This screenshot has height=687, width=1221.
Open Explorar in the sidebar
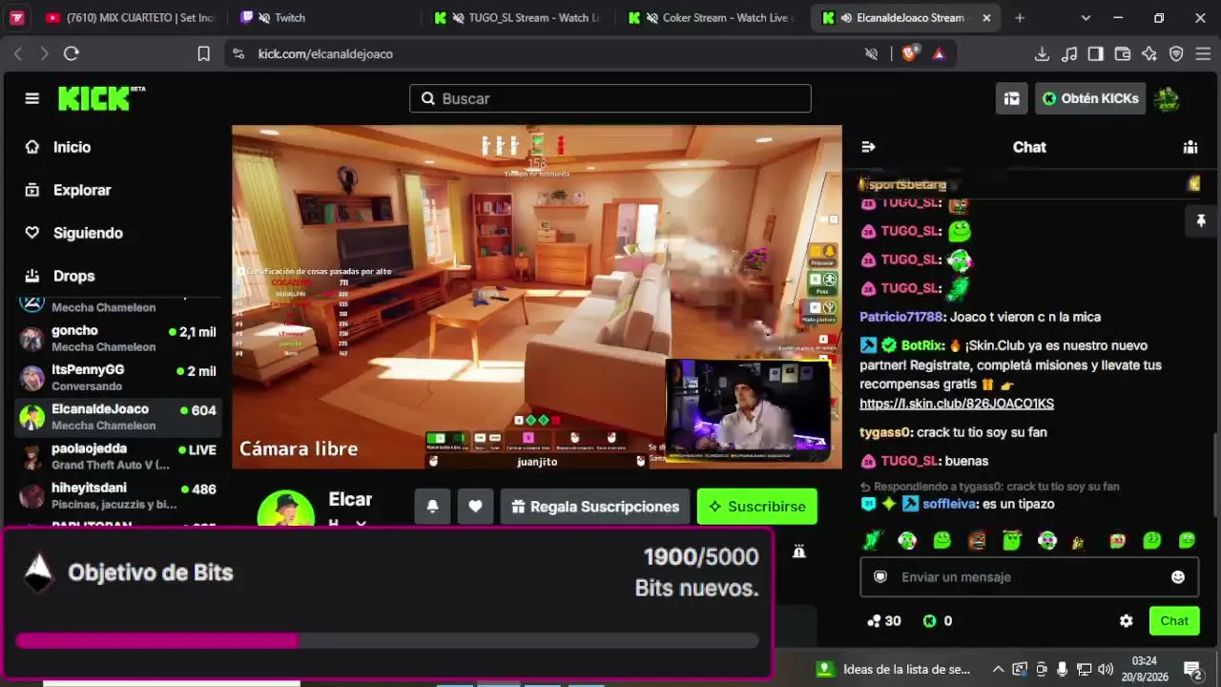[82, 190]
